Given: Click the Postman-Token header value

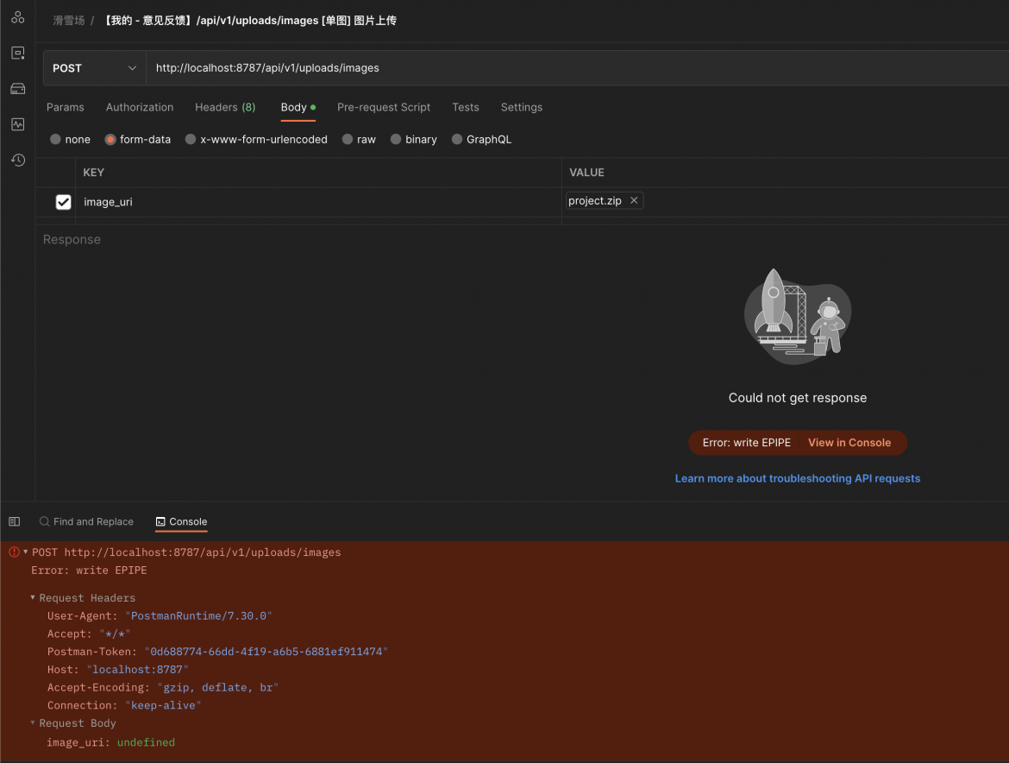Looking at the screenshot, I should pyautogui.click(x=266, y=652).
